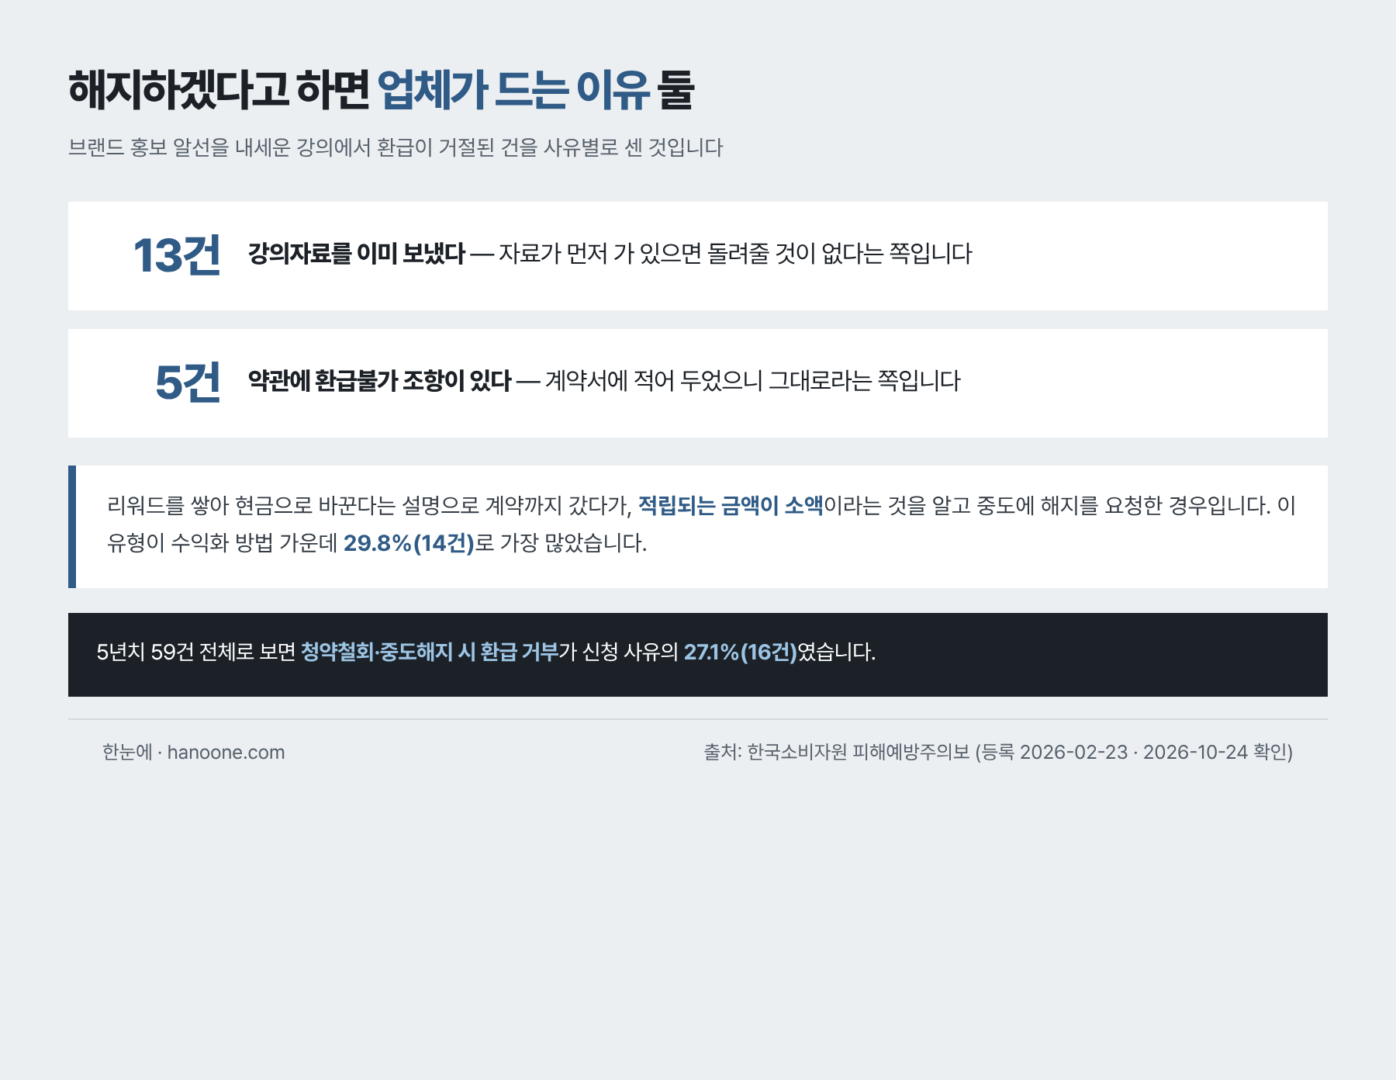Screen dimensions: 1396x1080
Task: Open the '한눈에 · hanoone.com' footer credit
Action: tap(194, 753)
